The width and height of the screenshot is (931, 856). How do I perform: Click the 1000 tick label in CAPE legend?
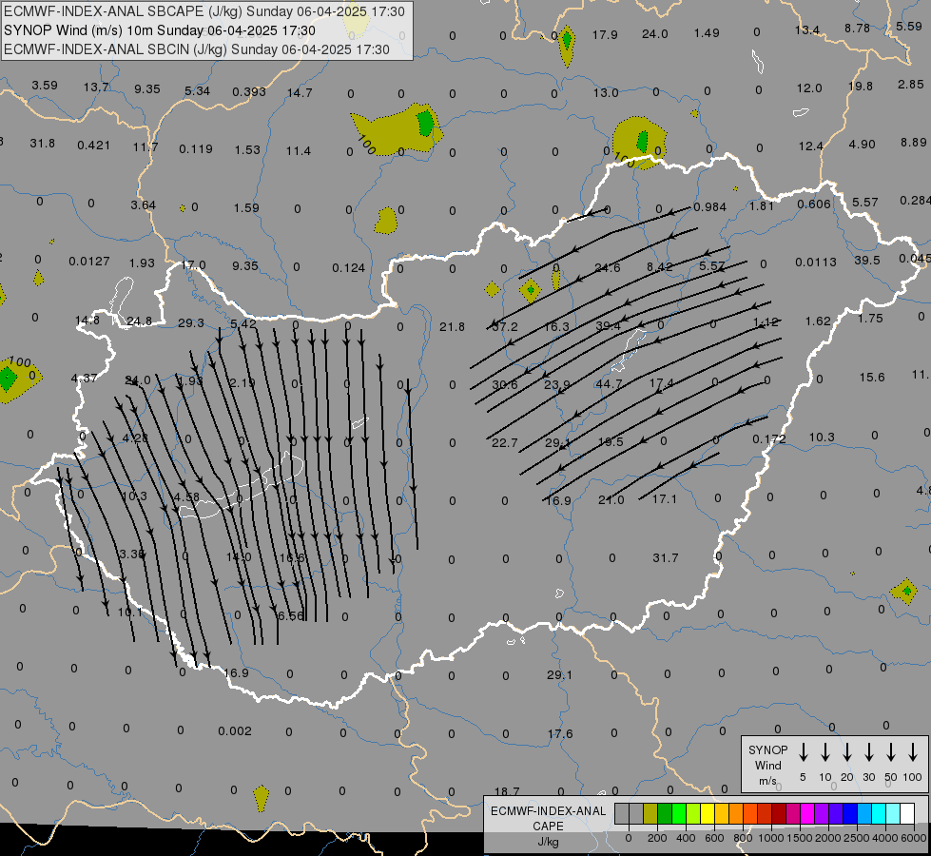point(770,838)
